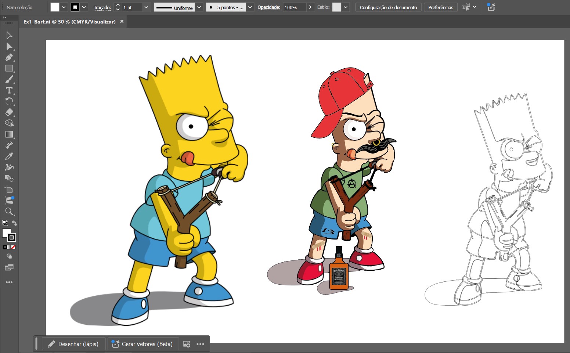Select the Selection tool arrow
Screen dimensions: 570x353
9,35
